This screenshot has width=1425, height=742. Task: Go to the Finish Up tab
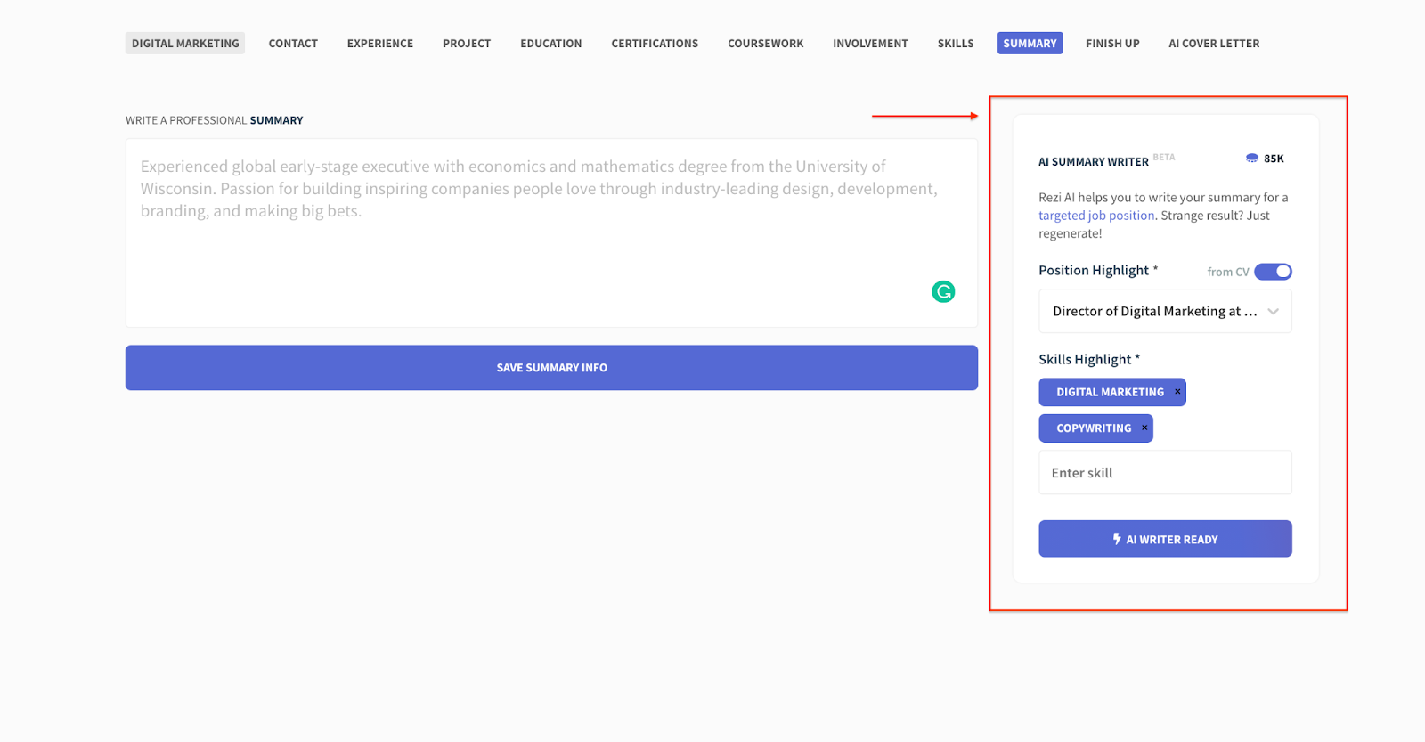click(1112, 43)
